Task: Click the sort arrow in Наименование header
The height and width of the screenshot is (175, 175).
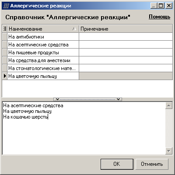Action: coord(74,28)
